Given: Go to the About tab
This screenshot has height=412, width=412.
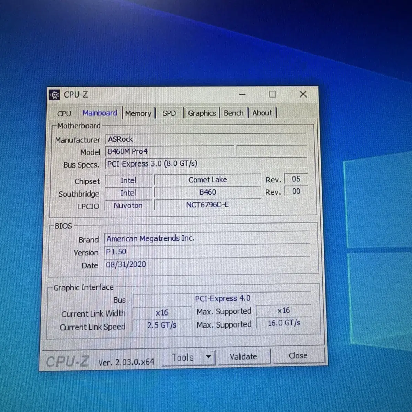Looking at the screenshot, I should pos(262,113).
